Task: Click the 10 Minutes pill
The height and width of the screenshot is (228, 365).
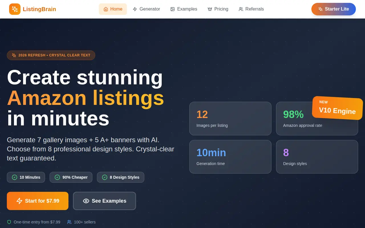Action: point(26,177)
